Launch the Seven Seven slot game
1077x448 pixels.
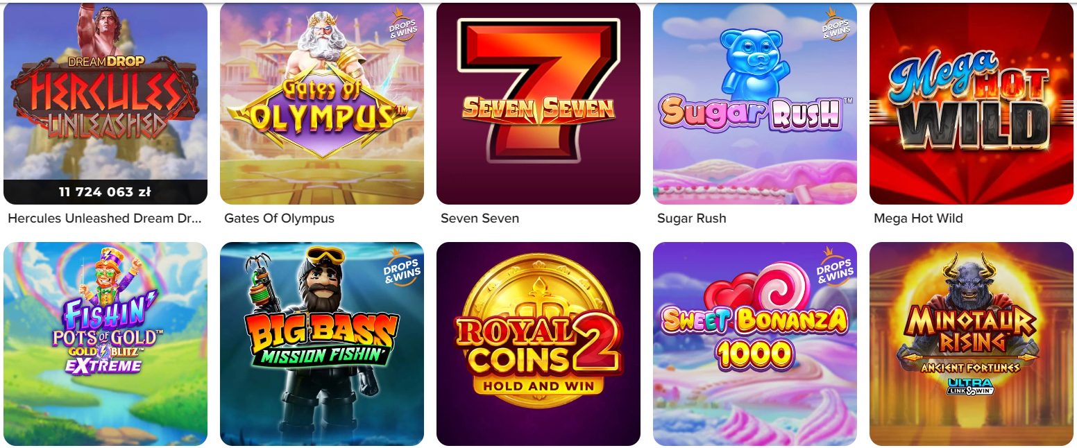click(x=538, y=103)
